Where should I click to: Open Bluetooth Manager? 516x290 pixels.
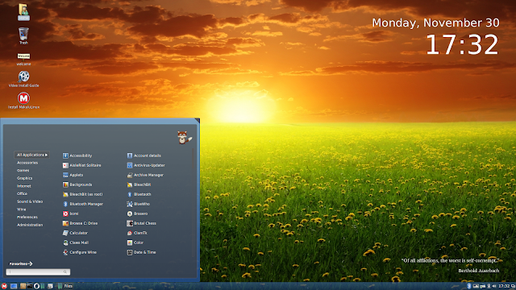click(83, 204)
